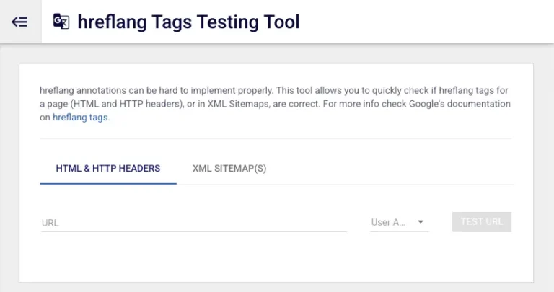Collapse the sidebar with the back-menu icon

[19, 22]
